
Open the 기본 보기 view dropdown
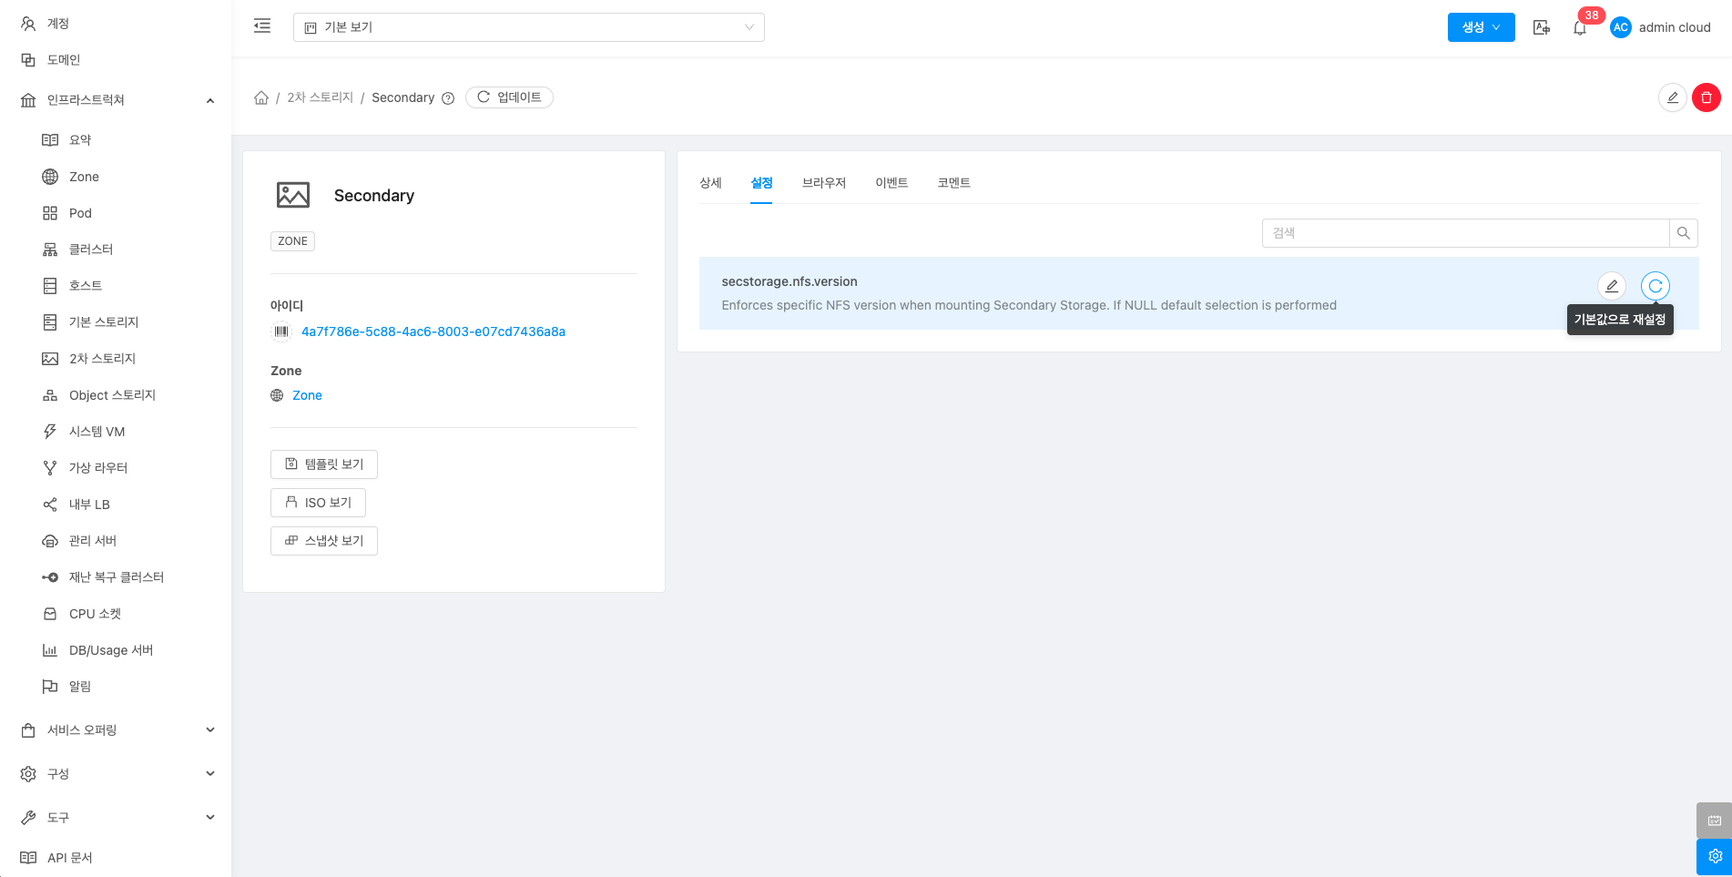tap(528, 27)
